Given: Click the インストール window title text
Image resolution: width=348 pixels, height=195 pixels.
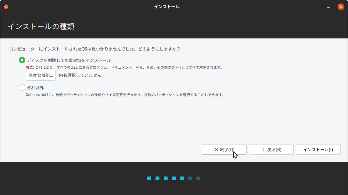Looking at the screenshot, I should [x=167, y=6].
